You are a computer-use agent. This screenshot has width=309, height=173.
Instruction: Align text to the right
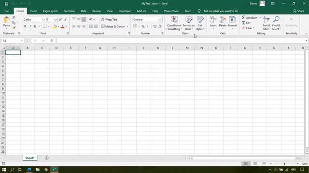pos(84,26)
